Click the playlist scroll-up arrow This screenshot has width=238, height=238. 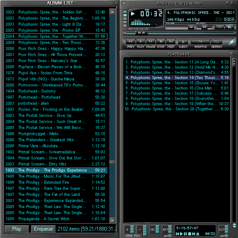[235, 61]
